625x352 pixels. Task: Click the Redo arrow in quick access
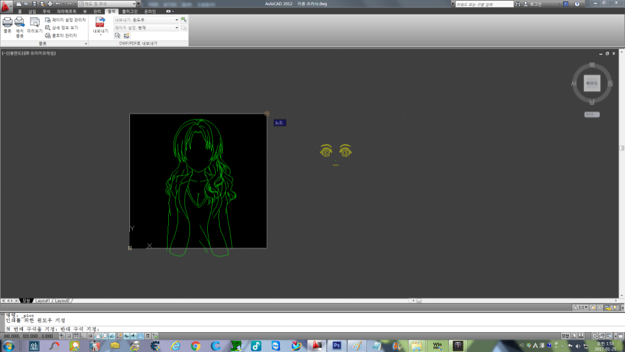tap(69, 3)
